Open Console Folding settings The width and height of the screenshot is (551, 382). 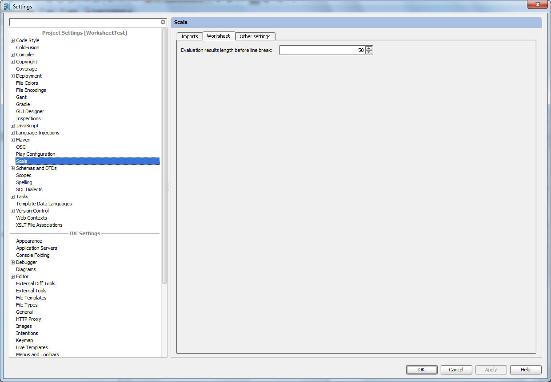[x=33, y=255]
